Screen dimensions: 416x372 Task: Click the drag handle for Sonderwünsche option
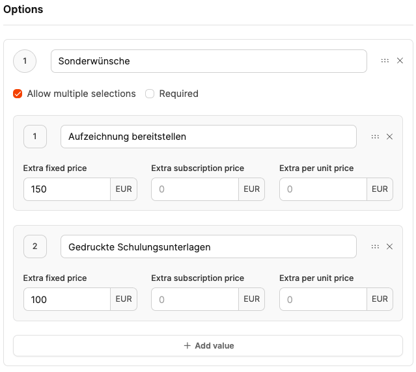coord(385,60)
